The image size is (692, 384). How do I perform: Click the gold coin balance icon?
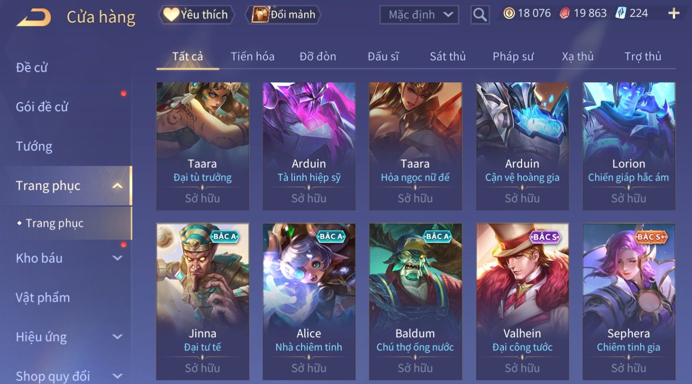(x=509, y=13)
